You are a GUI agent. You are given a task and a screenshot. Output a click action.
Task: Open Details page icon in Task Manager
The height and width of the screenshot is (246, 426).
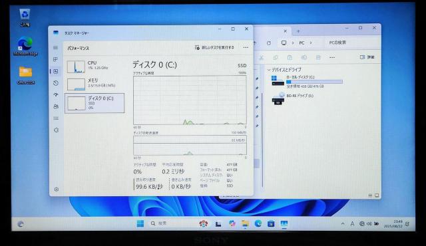coord(56,118)
